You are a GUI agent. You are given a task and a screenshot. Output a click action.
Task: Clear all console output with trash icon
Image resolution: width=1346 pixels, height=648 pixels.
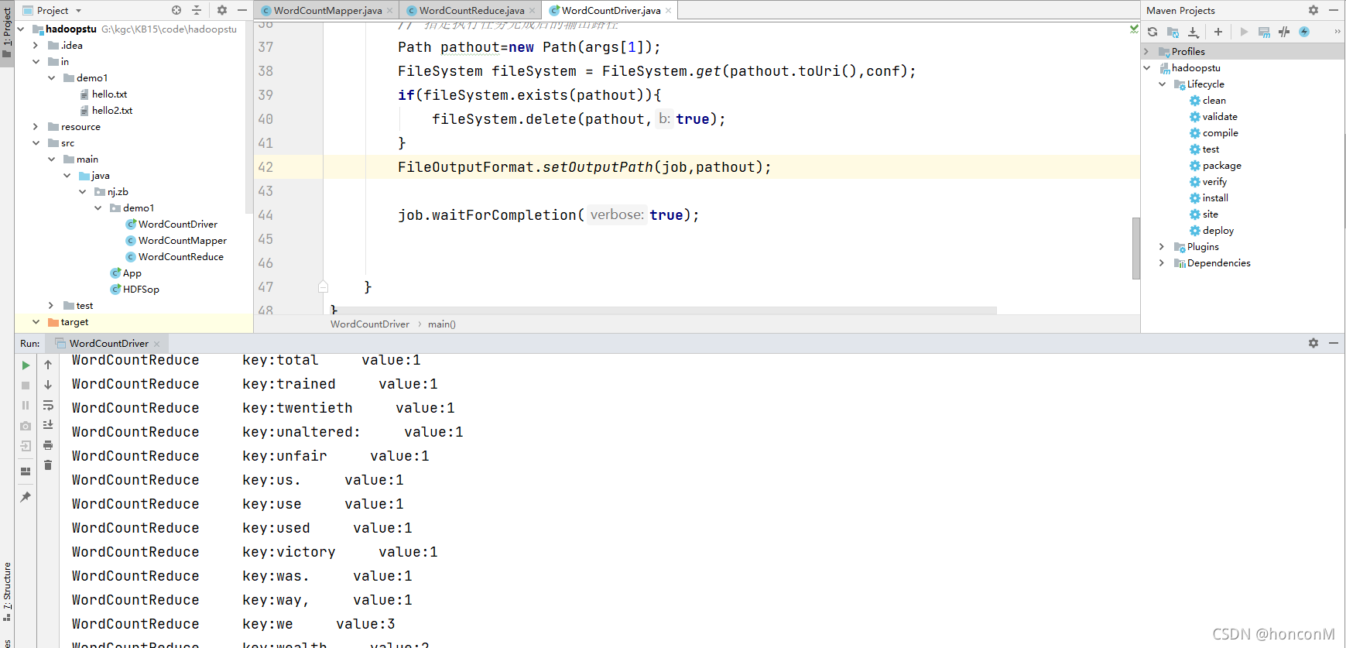pos(48,465)
